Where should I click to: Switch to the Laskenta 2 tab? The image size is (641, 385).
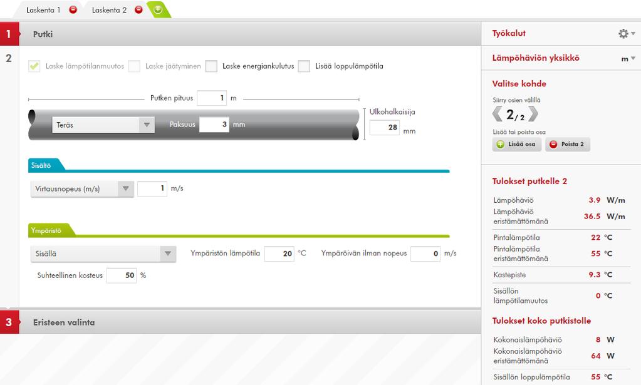(109, 10)
